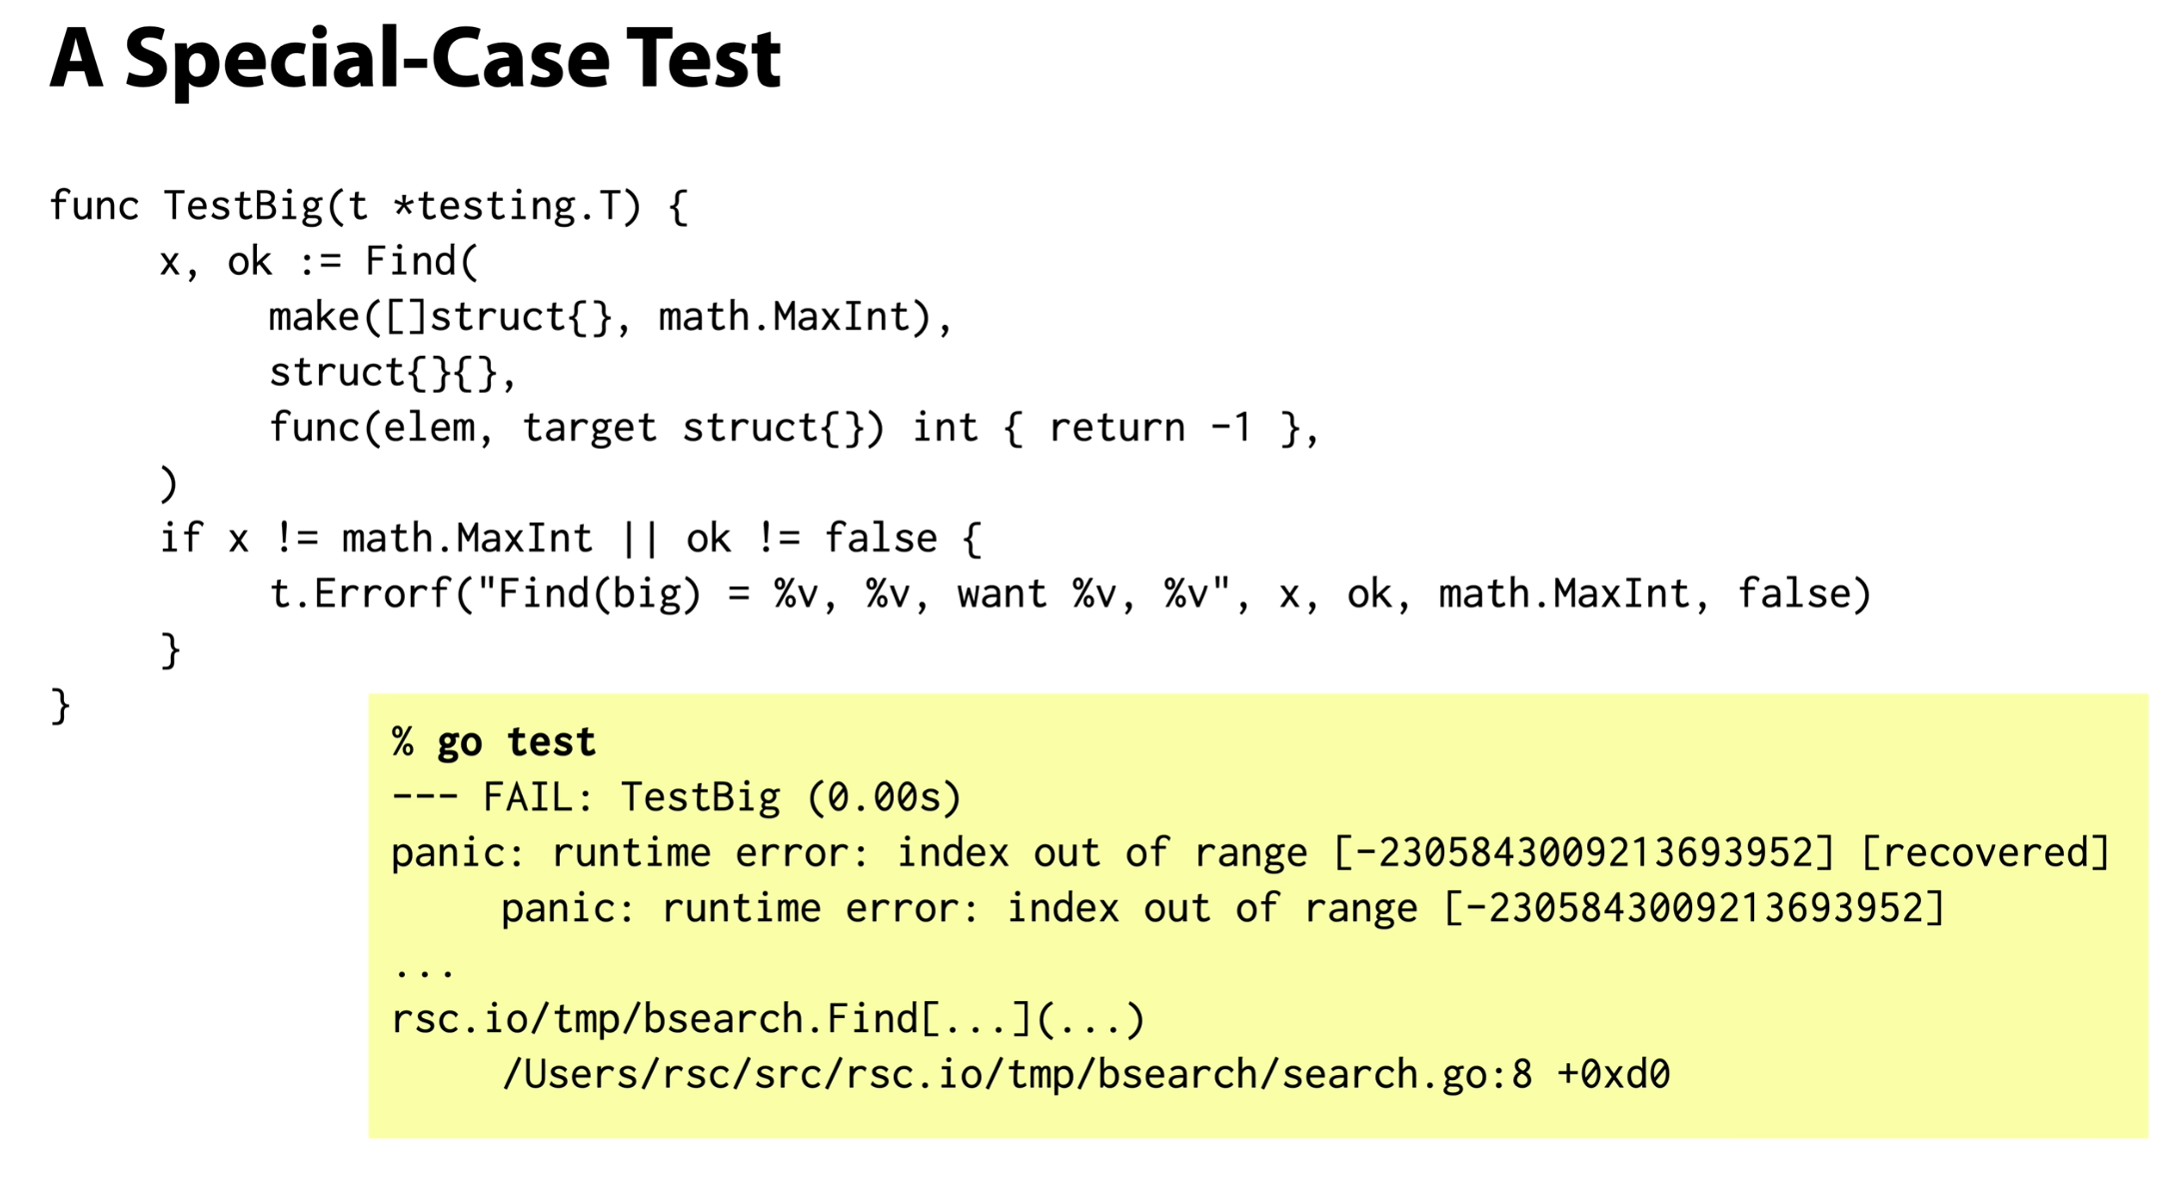
Task: Click the if x != math.MaxInt condition
Action: point(571,539)
